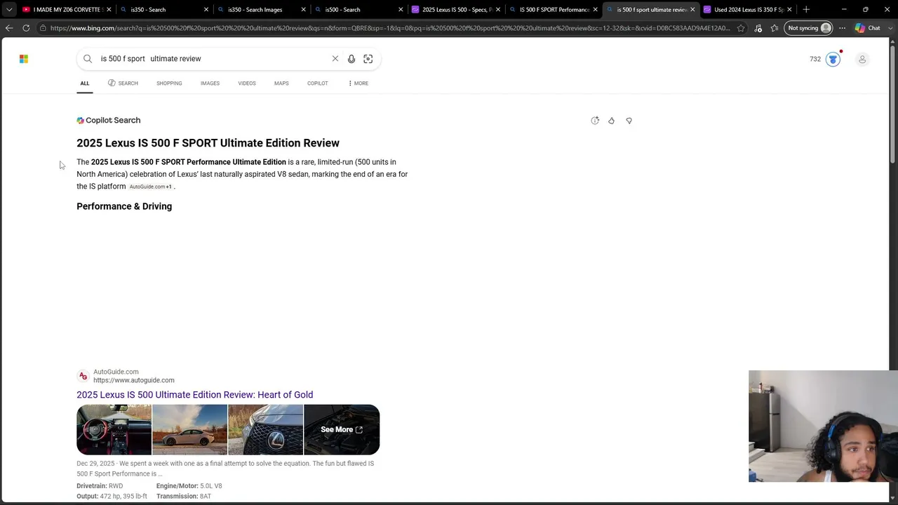The height and width of the screenshot is (505, 898).
Task: Open favorites list icon in toolbar
Action: 775,28
